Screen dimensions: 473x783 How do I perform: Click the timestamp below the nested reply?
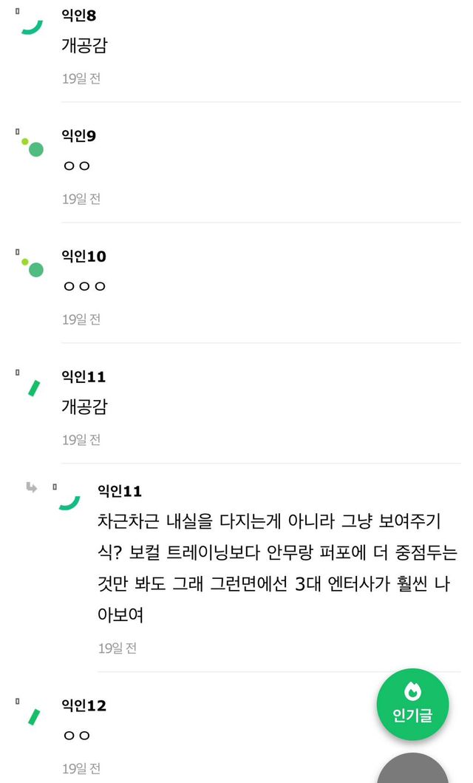[117, 648]
